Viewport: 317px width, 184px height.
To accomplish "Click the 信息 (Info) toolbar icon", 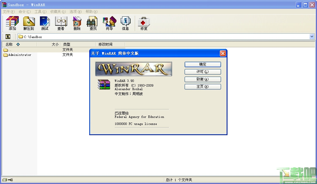I will click(x=125, y=23).
